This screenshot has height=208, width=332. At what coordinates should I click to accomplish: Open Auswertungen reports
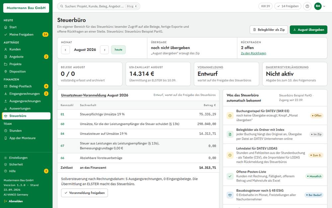pos(26,108)
